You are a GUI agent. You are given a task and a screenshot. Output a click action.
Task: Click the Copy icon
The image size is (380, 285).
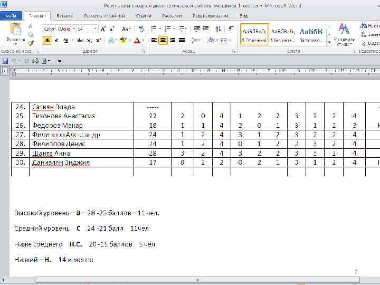(31, 35)
